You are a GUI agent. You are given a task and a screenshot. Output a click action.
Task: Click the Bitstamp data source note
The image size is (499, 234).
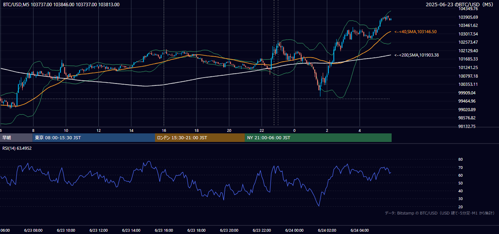(x=440, y=213)
